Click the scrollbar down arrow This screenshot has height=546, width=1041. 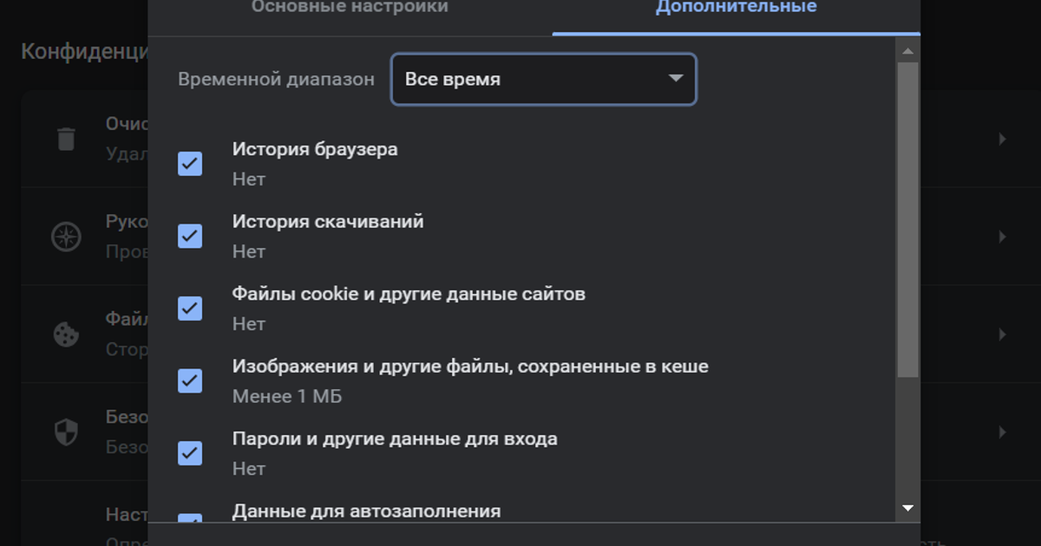tap(907, 508)
